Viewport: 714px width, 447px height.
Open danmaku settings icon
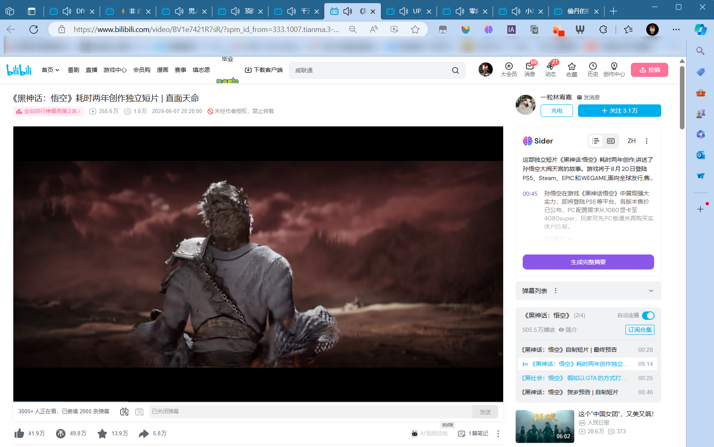point(139,412)
